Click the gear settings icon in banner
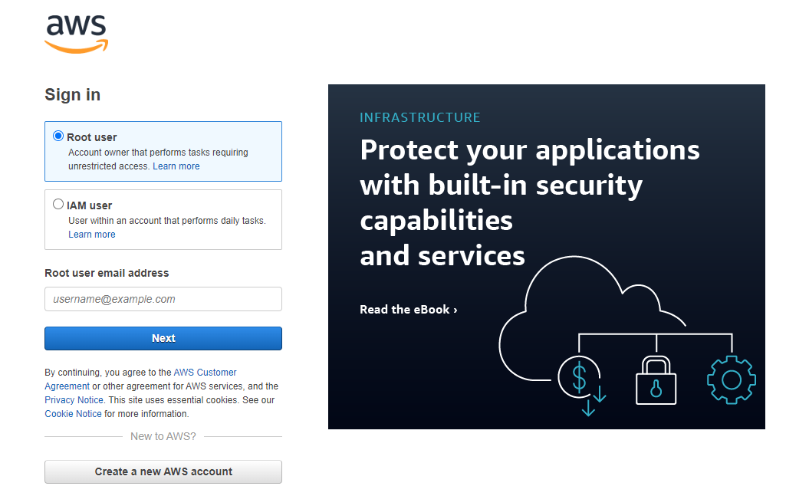Viewport: 809px width, 496px height. pyautogui.click(x=732, y=380)
